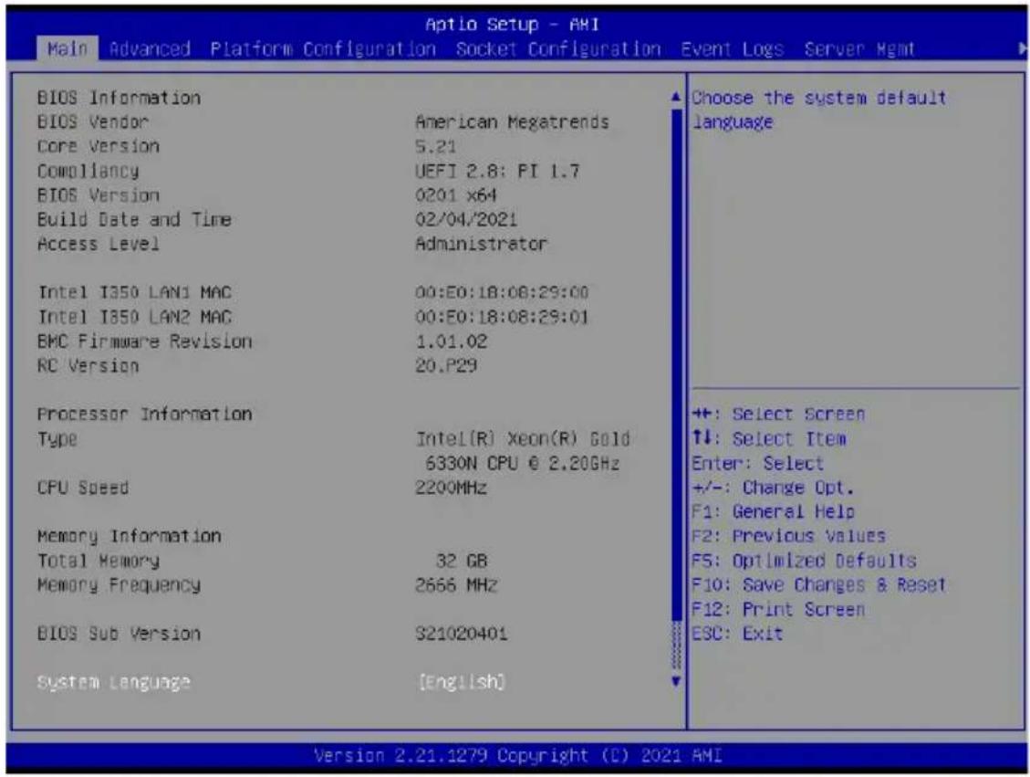Image resolution: width=1030 pixels, height=777 pixels.
Task: Open the Advanced tab
Action: [x=150, y=49]
